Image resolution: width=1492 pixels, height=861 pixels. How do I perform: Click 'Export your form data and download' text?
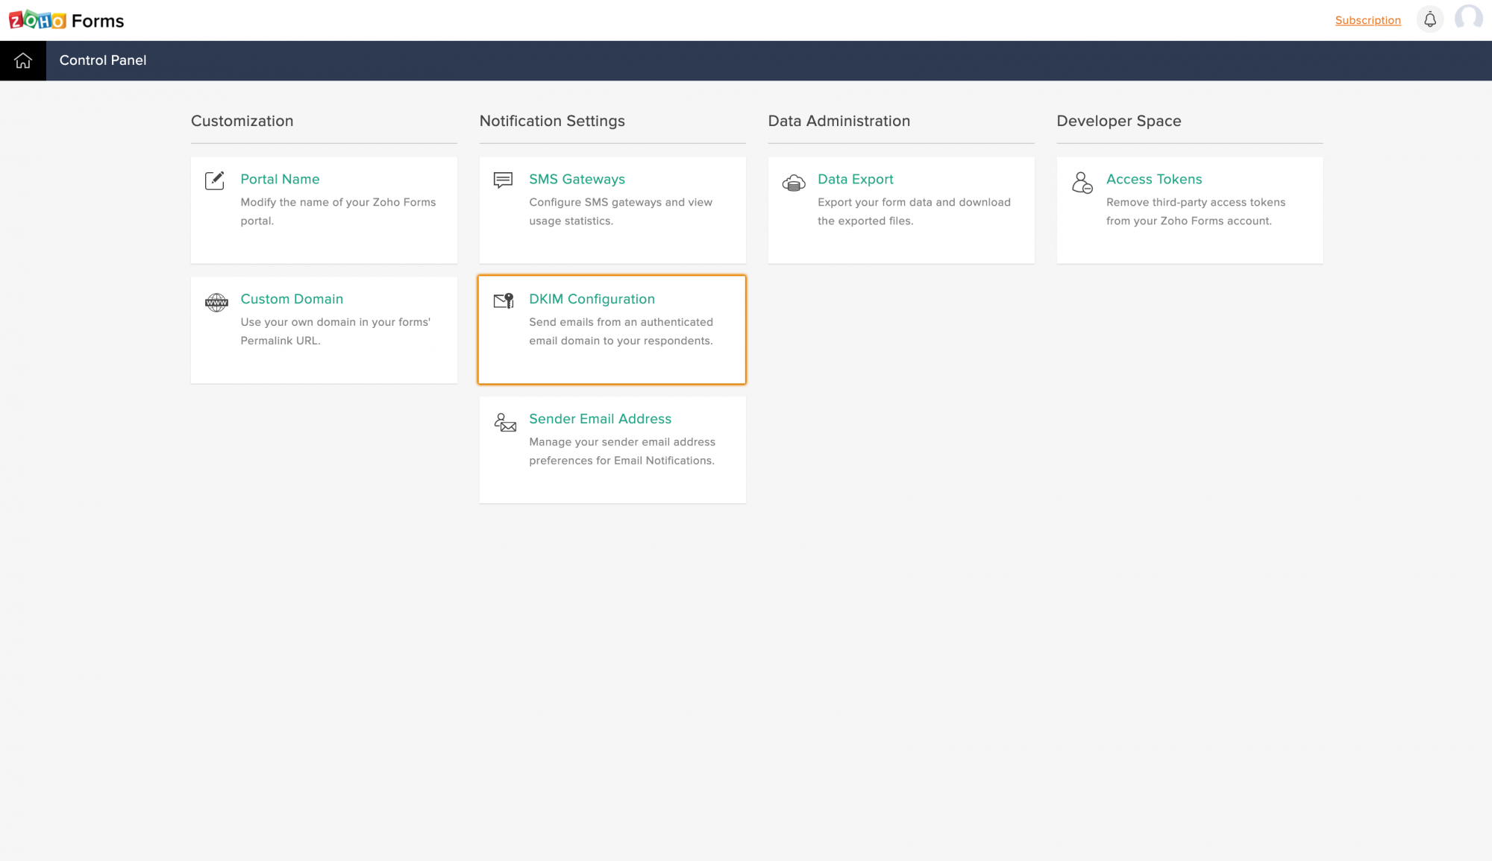pyautogui.click(x=914, y=212)
